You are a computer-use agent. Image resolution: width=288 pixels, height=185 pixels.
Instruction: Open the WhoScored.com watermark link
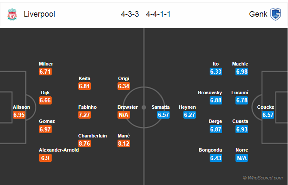(263, 178)
